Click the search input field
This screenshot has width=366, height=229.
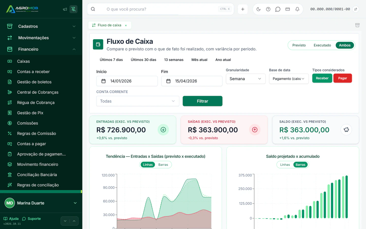pos(161,9)
